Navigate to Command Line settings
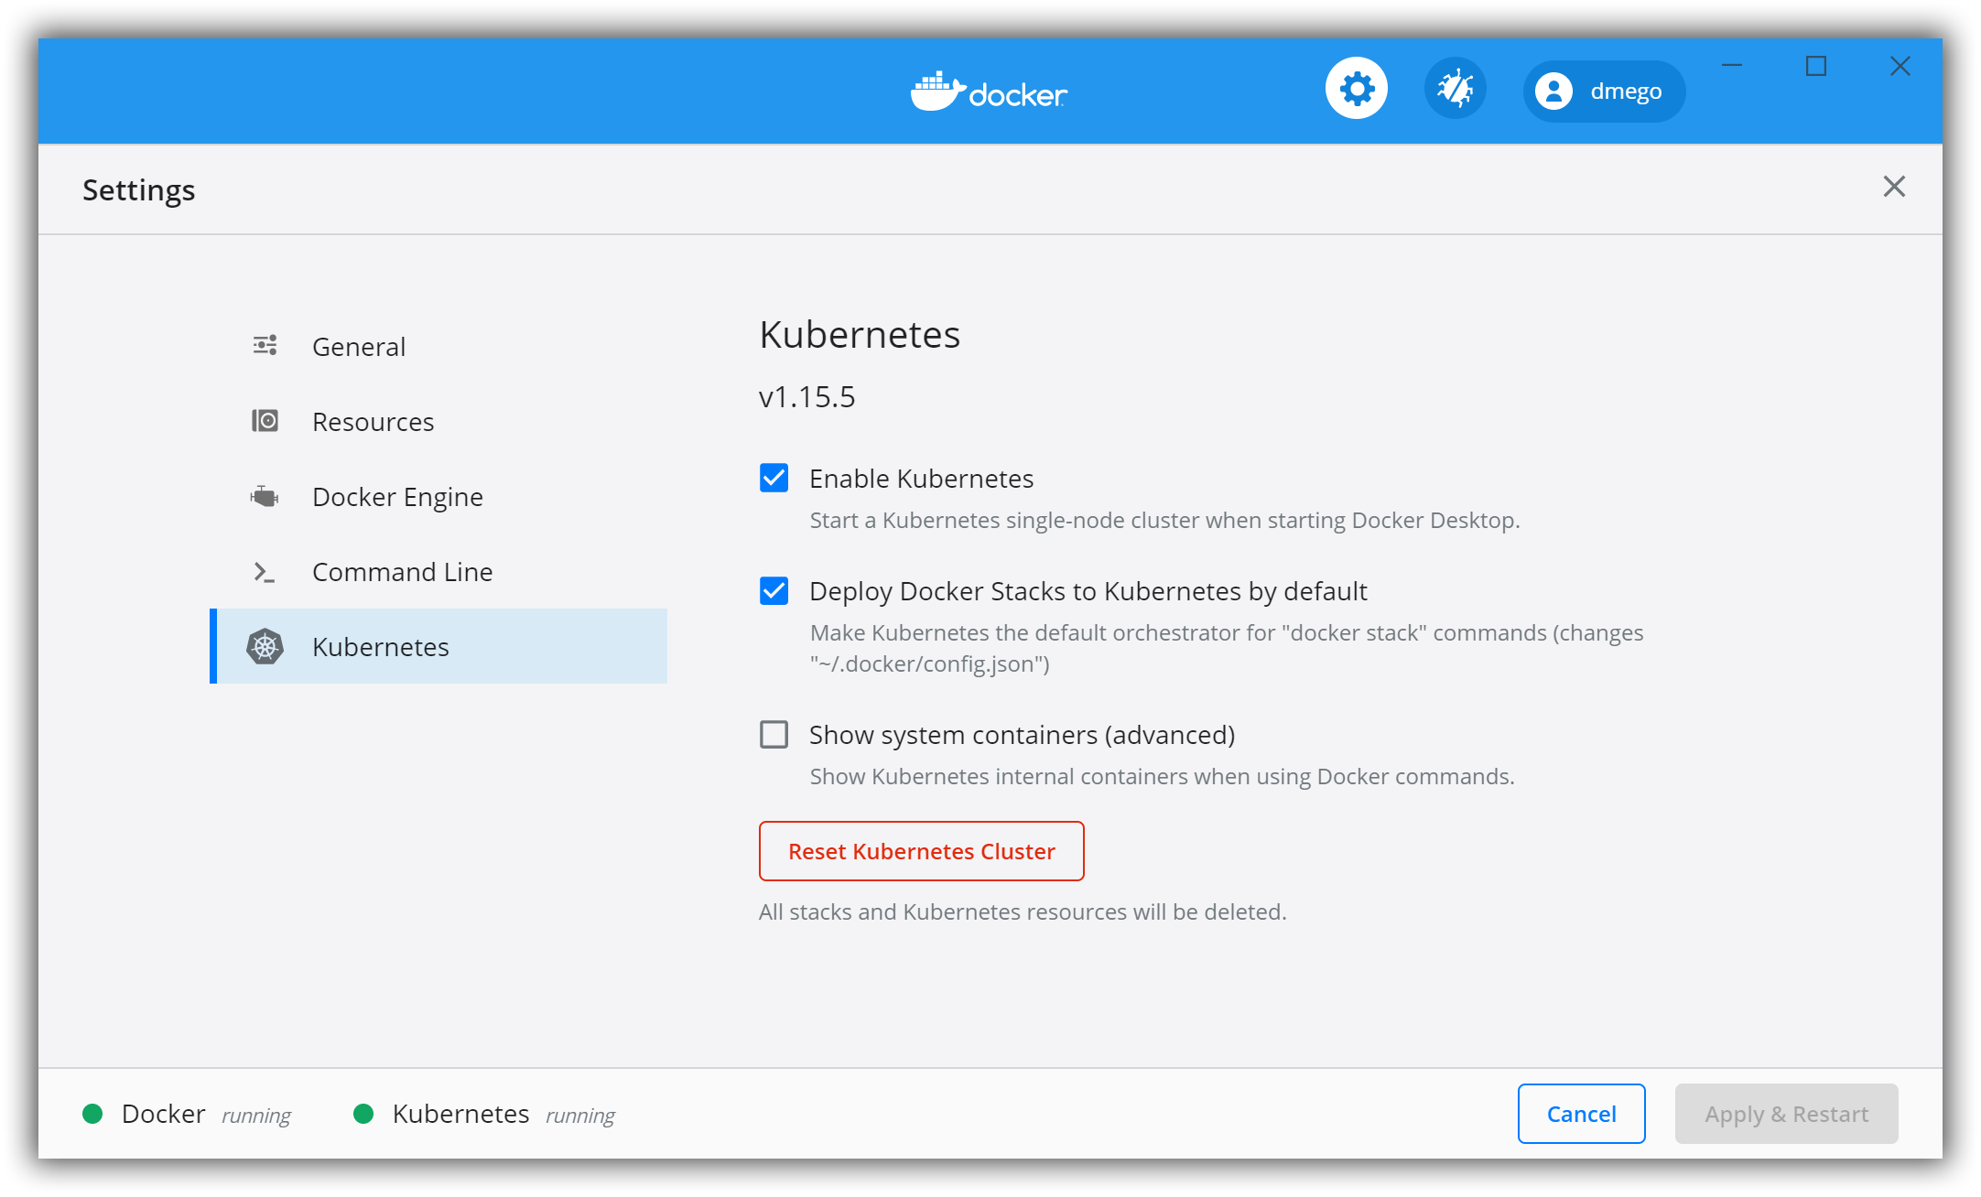This screenshot has width=1981, height=1197. click(x=404, y=572)
